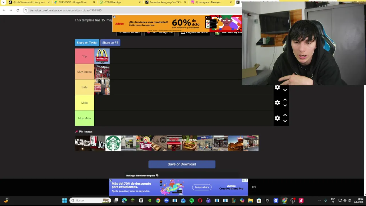Click 'Compra ahora' in Adobe ad

coord(202,187)
